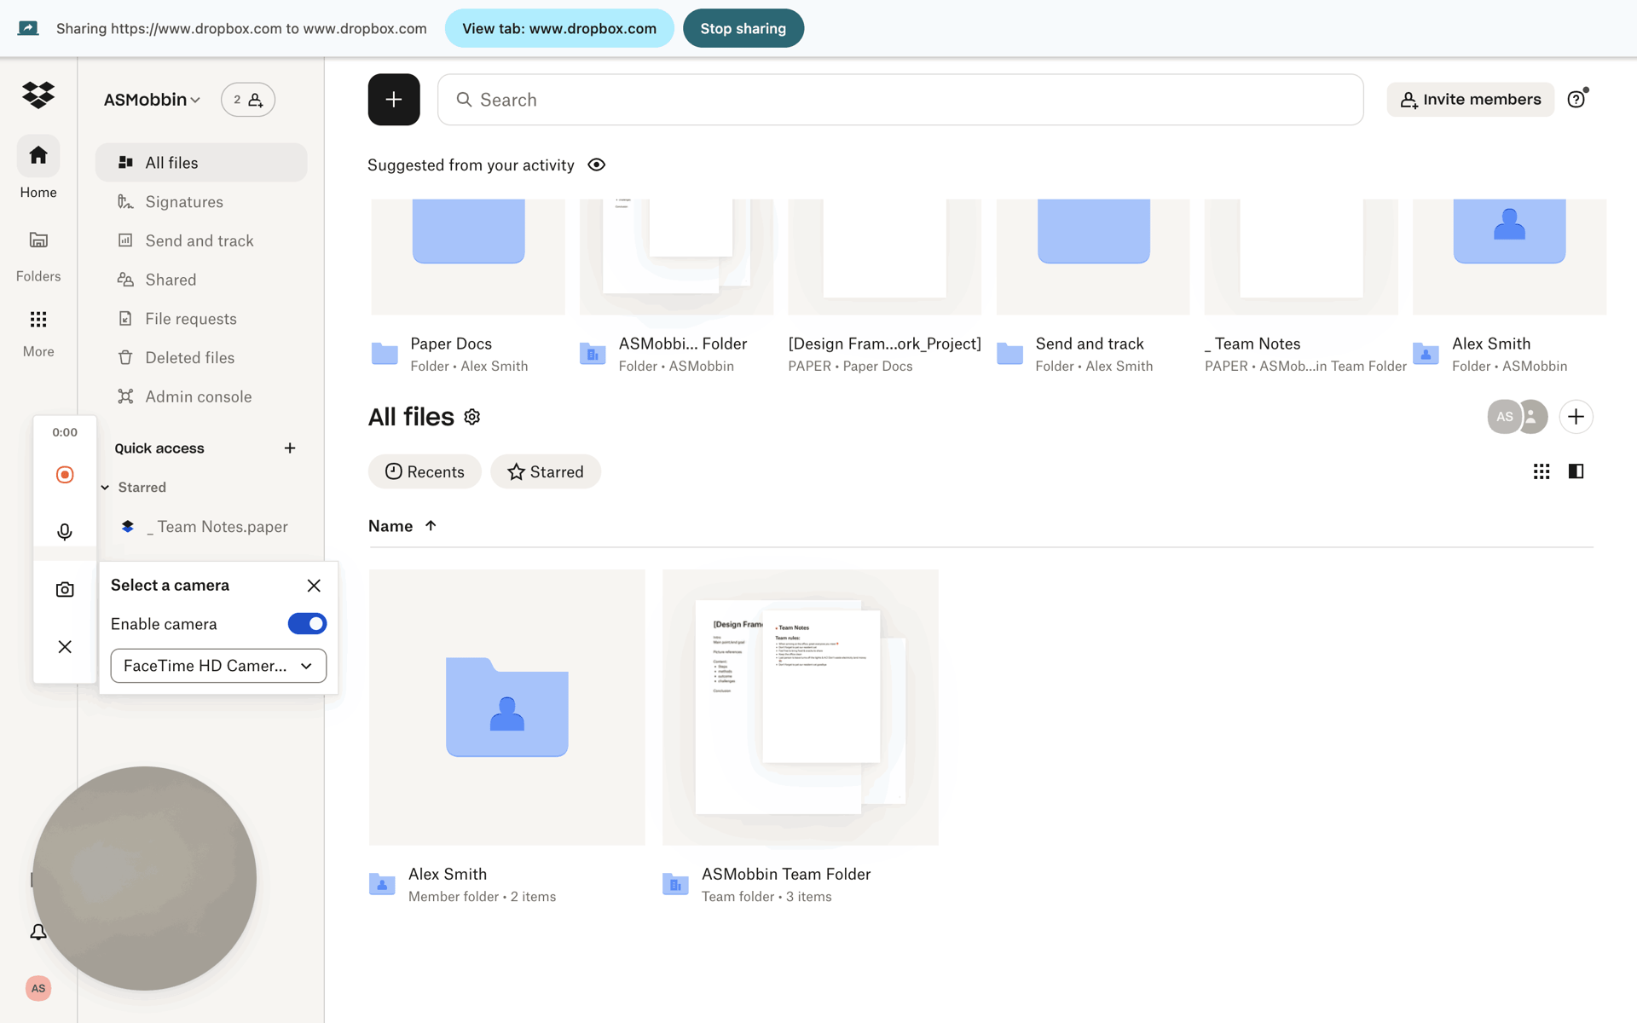Open File requests in the sidebar
The height and width of the screenshot is (1023, 1637).
pos(201,319)
